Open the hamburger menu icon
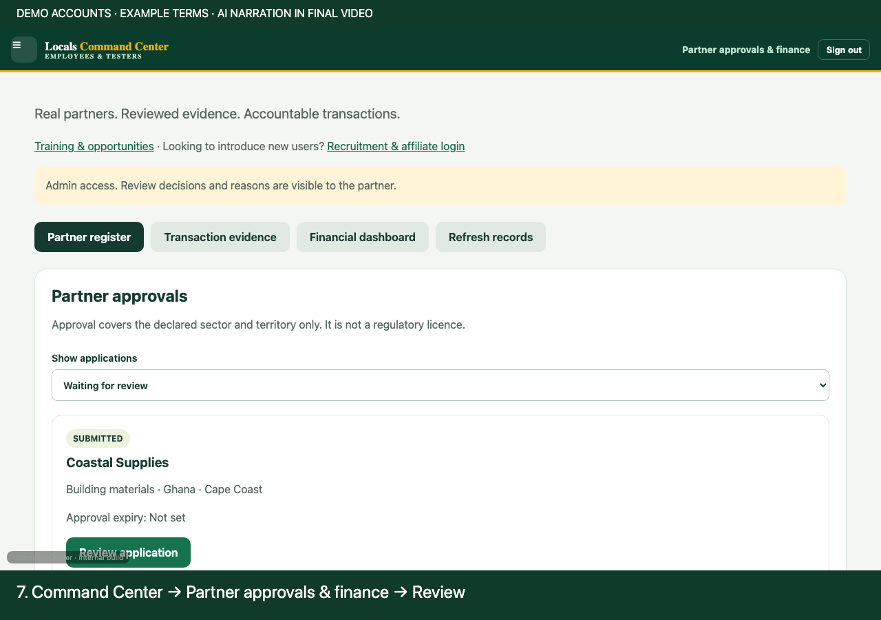The height and width of the screenshot is (620, 881). [24, 50]
